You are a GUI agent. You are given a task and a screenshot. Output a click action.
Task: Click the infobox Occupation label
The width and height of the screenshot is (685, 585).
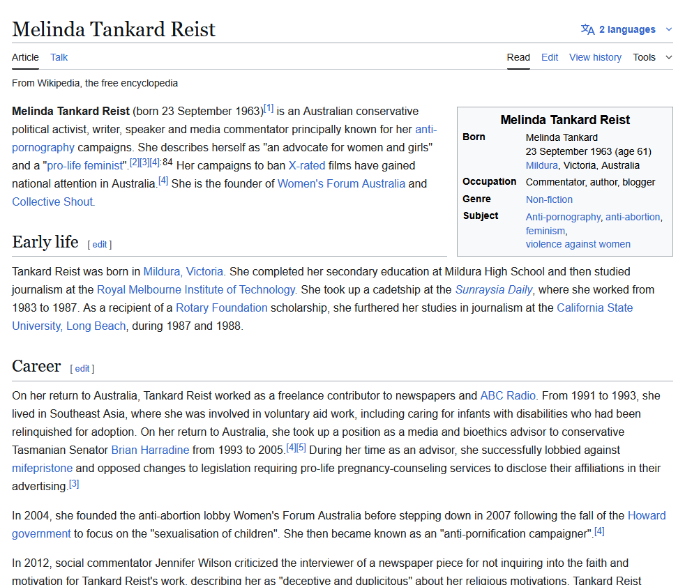489,181
